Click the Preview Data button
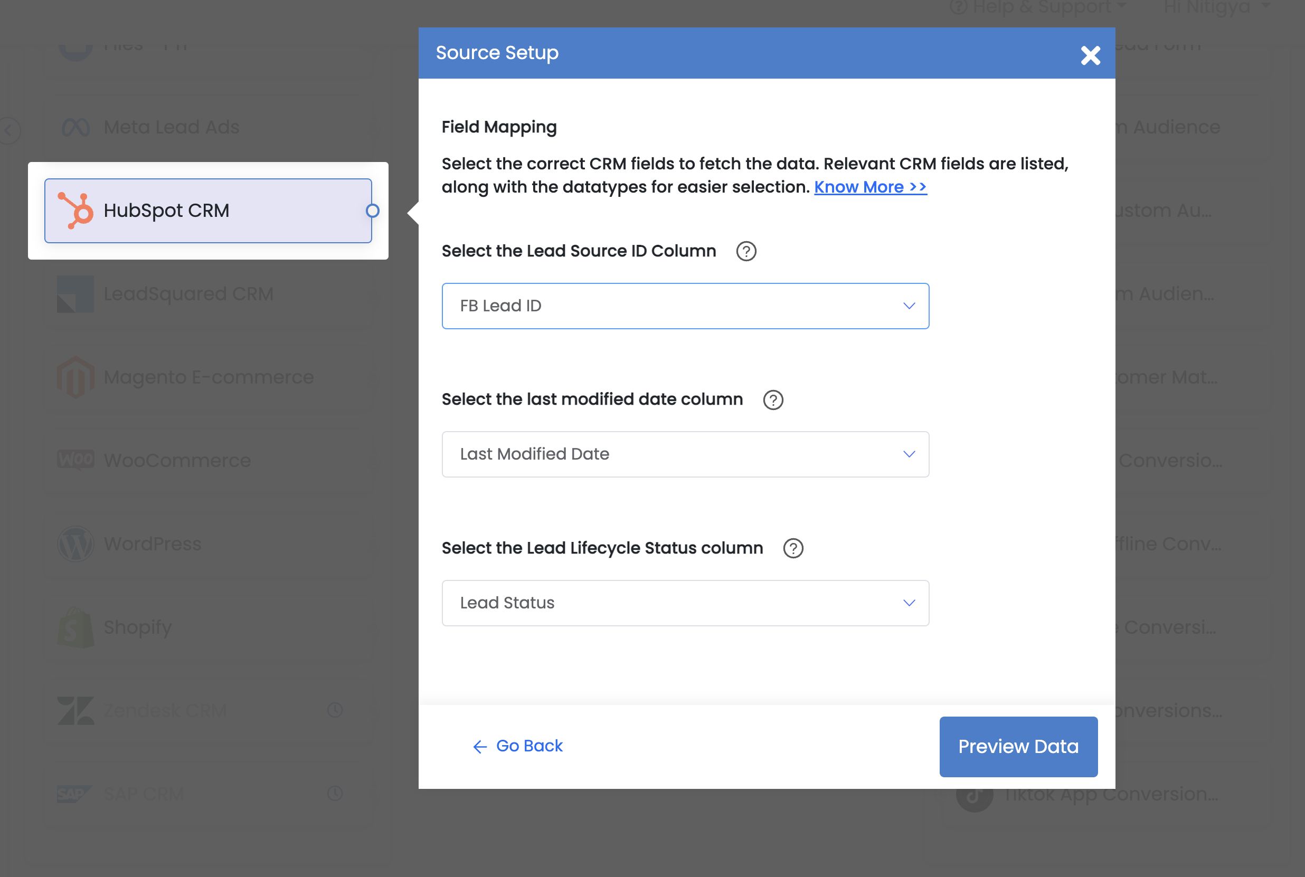1305x877 pixels. [1018, 747]
